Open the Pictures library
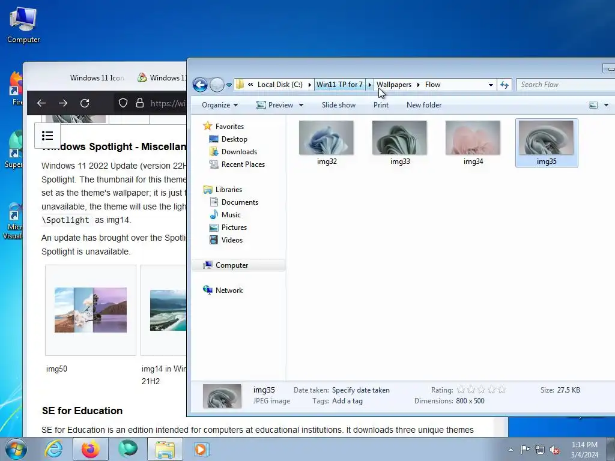 [x=234, y=227]
